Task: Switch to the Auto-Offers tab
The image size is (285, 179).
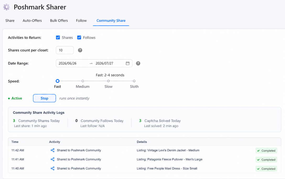Action: [x=32, y=21]
